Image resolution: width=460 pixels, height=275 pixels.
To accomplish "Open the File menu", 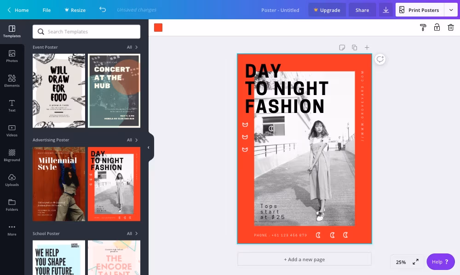I will pos(46,10).
